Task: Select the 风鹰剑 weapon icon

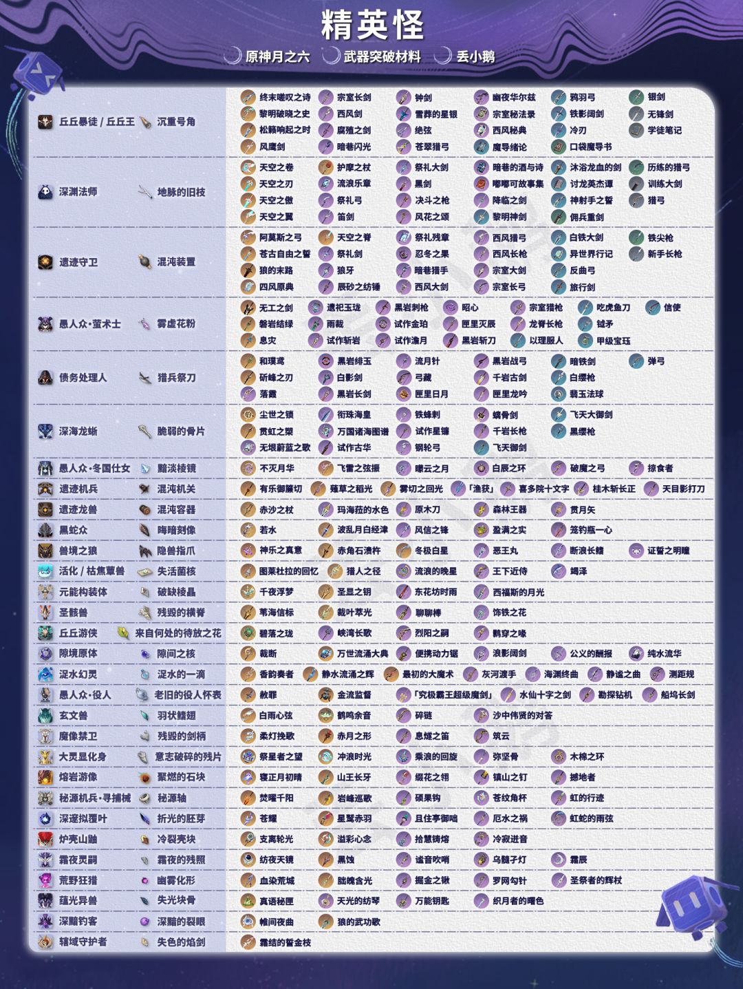Action: point(248,147)
